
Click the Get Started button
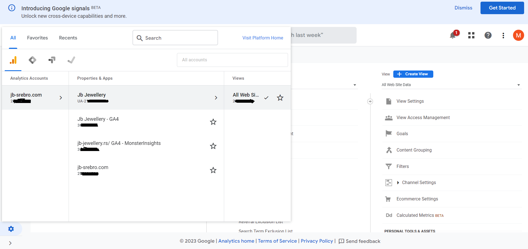[502, 8]
